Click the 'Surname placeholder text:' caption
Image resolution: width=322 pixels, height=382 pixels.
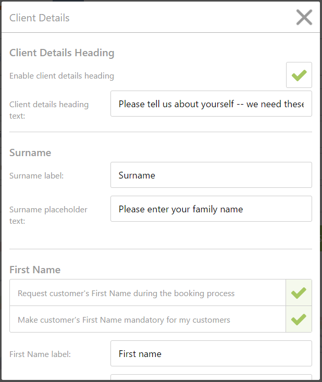coord(48,215)
